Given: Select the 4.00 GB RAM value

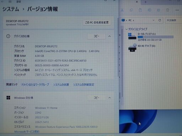Looking at the screenshot, I should (39, 56).
